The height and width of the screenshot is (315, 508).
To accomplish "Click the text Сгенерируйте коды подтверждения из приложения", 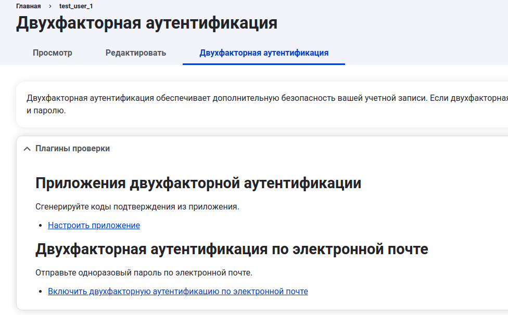I will click(x=137, y=206).
